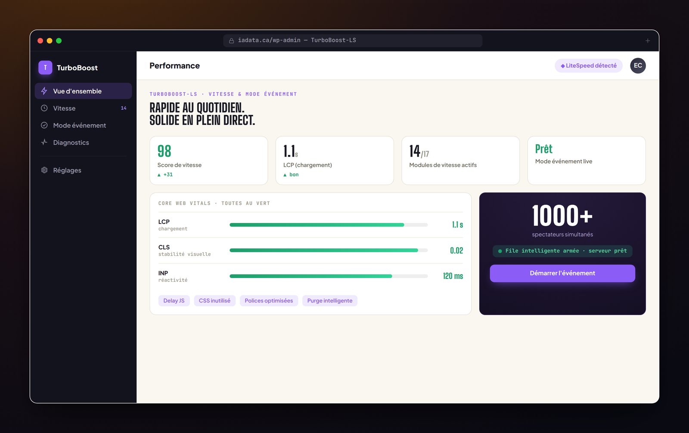Screen dimensions: 689x433
Task: Click the address bar showing iadata.ca/wp-admin
Action: (x=353, y=40)
